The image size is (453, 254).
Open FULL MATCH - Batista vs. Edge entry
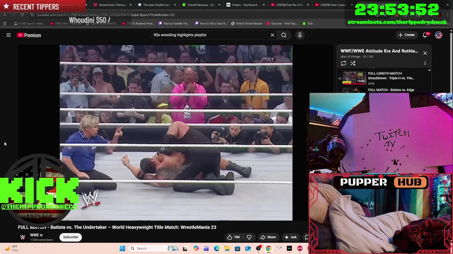(x=391, y=90)
